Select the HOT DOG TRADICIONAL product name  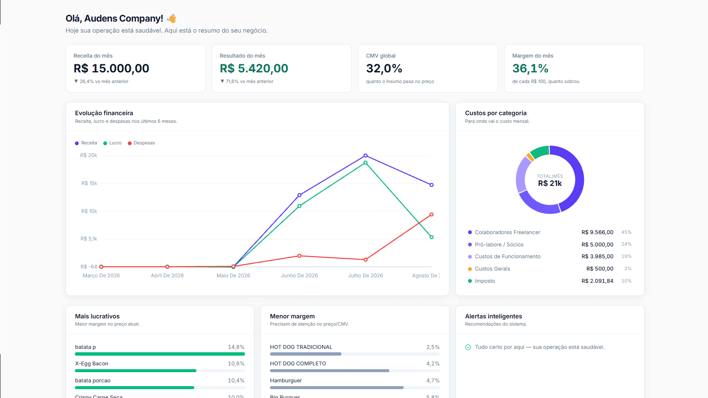click(301, 347)
